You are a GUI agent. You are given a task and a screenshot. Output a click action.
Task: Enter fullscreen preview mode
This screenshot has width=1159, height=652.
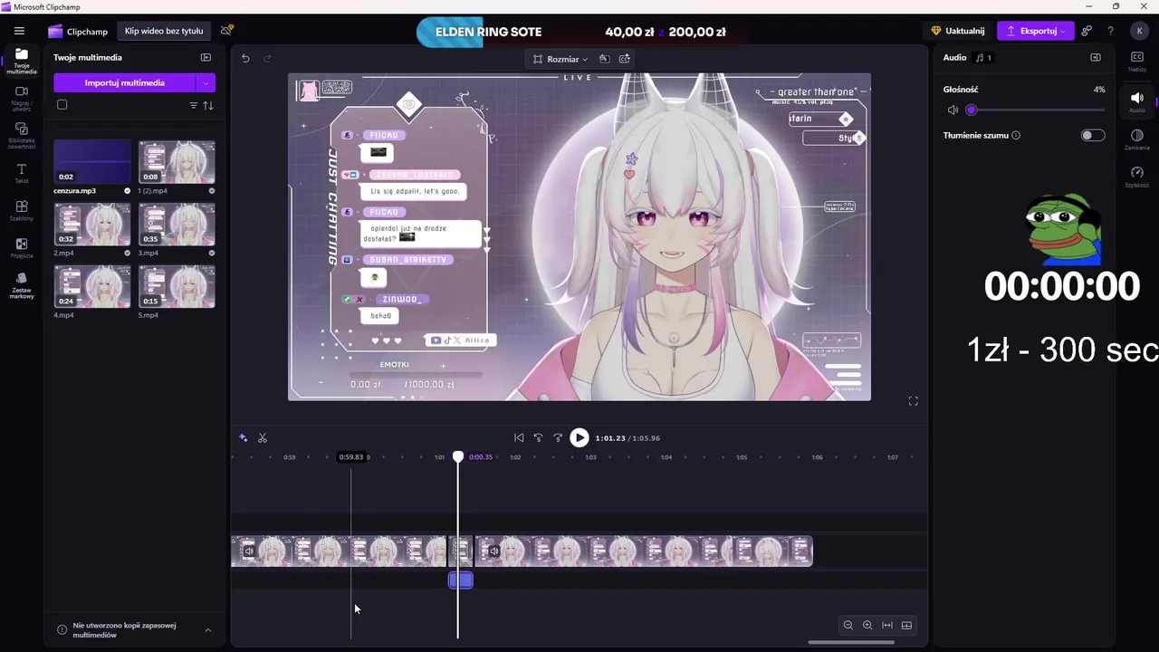coord(913,401)
